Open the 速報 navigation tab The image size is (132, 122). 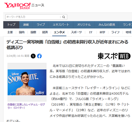[26, 25]
